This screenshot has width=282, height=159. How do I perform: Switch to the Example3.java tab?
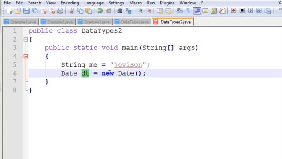point(94,22)
